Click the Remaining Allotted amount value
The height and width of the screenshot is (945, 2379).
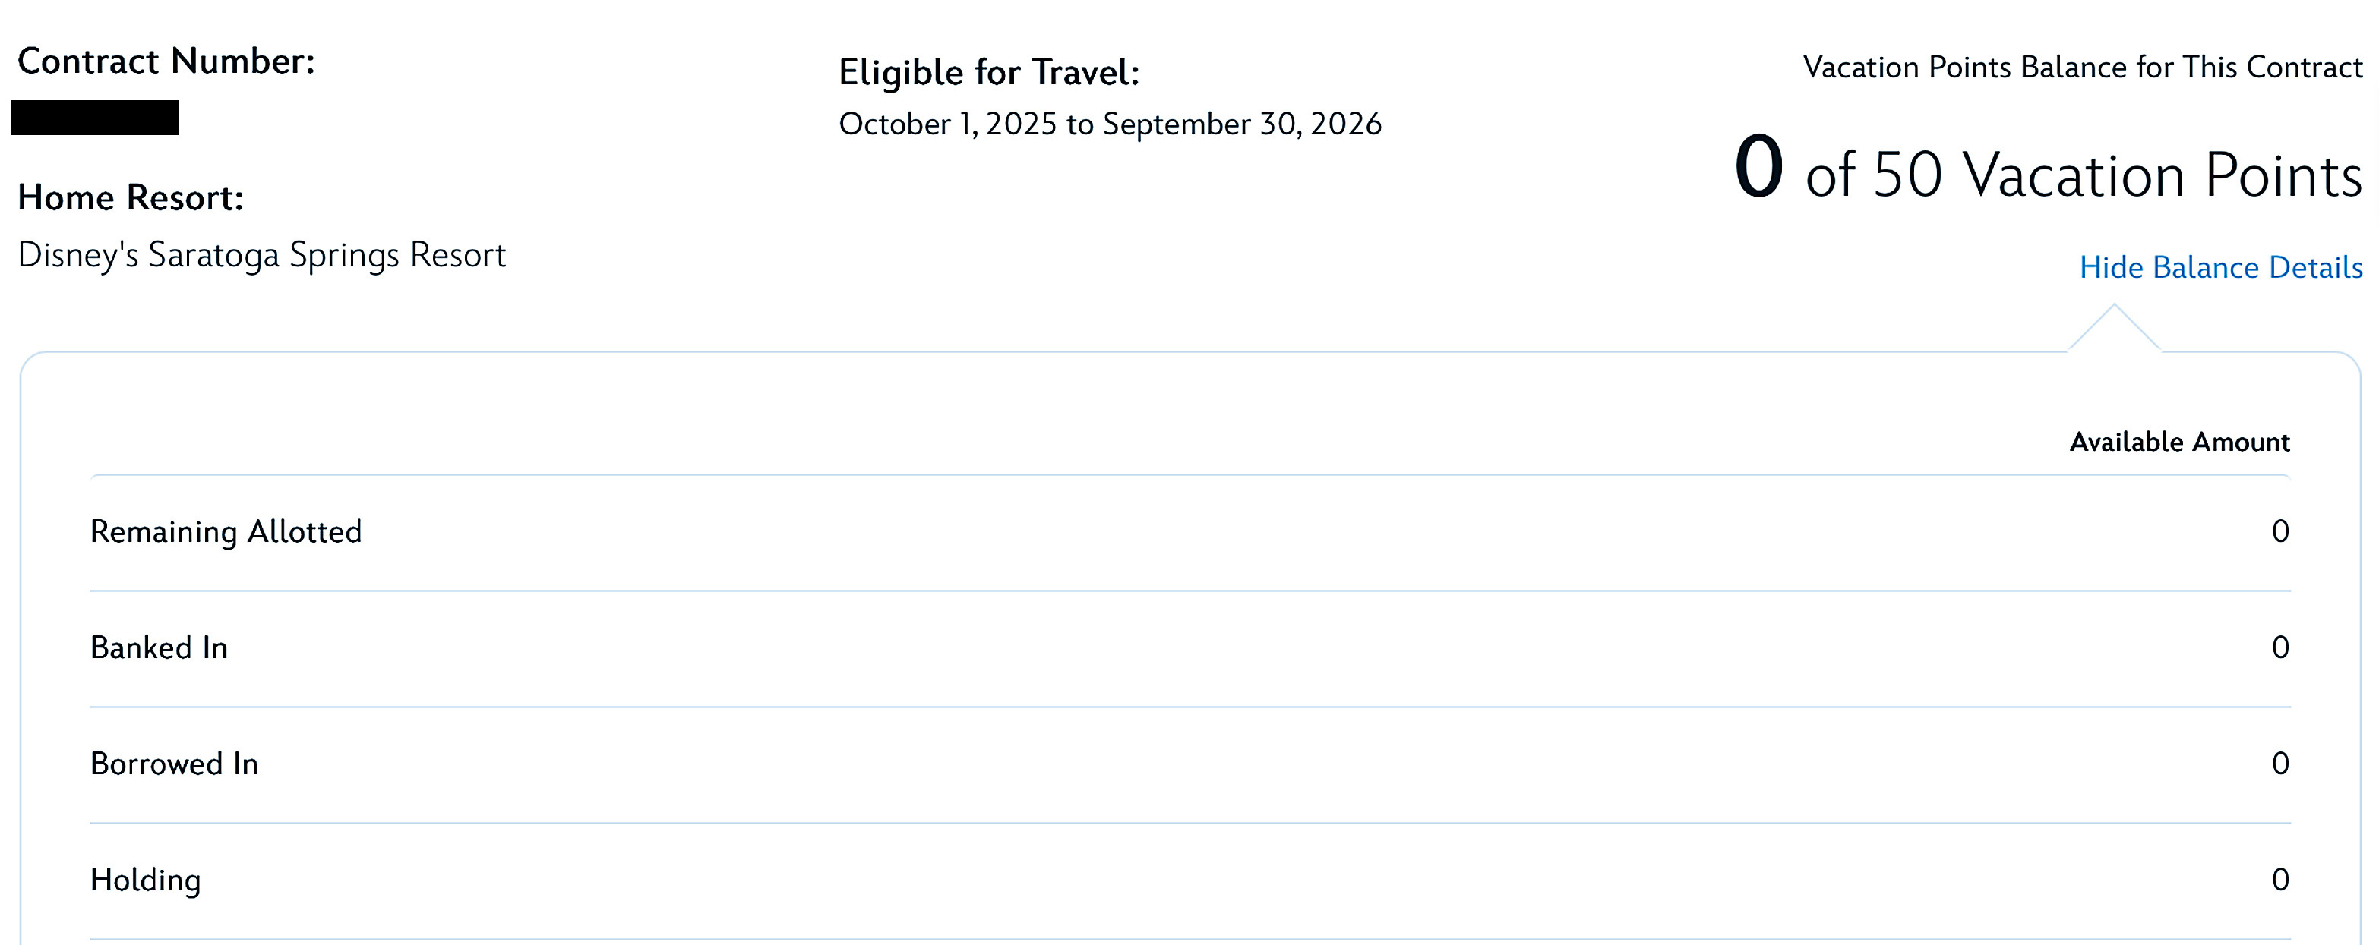[x=2280, y=531]
